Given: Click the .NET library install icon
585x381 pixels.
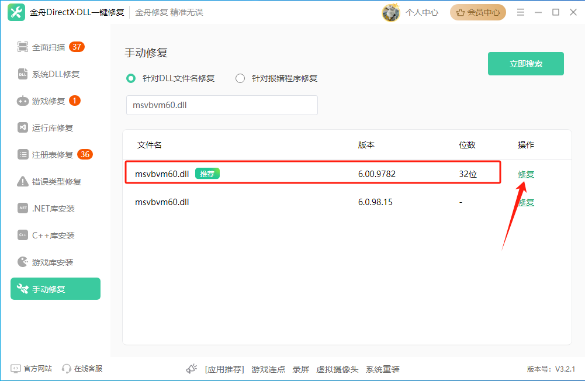Looking at the screenshot, I should pos(23,208).
